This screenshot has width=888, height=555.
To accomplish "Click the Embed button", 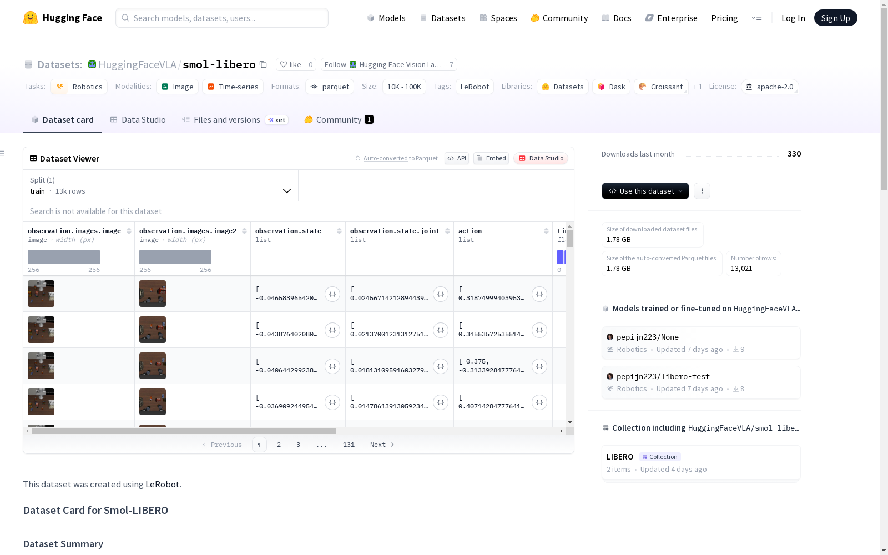I will click(x=491, y=158).
